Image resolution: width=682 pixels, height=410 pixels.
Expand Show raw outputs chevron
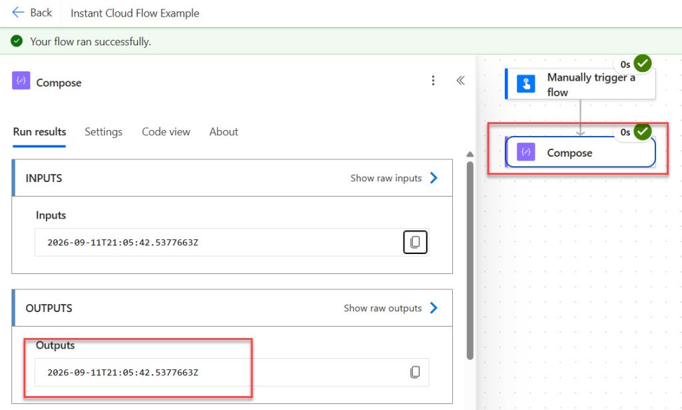point(434,308)
